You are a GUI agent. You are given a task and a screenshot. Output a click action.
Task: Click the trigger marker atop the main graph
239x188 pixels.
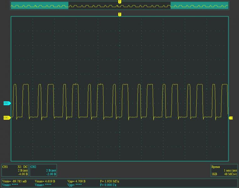pyautogui.click(x=119, y=14)
